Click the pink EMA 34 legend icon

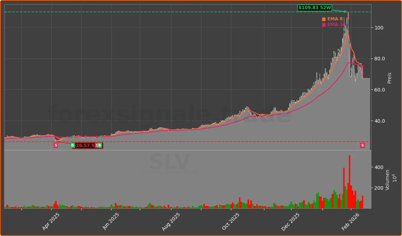coord(324,24)
